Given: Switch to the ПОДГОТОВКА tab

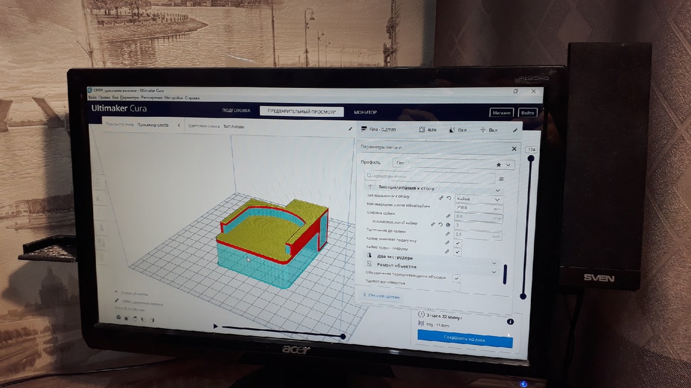Looking at the screenshot, I should (x=236, y=110).
